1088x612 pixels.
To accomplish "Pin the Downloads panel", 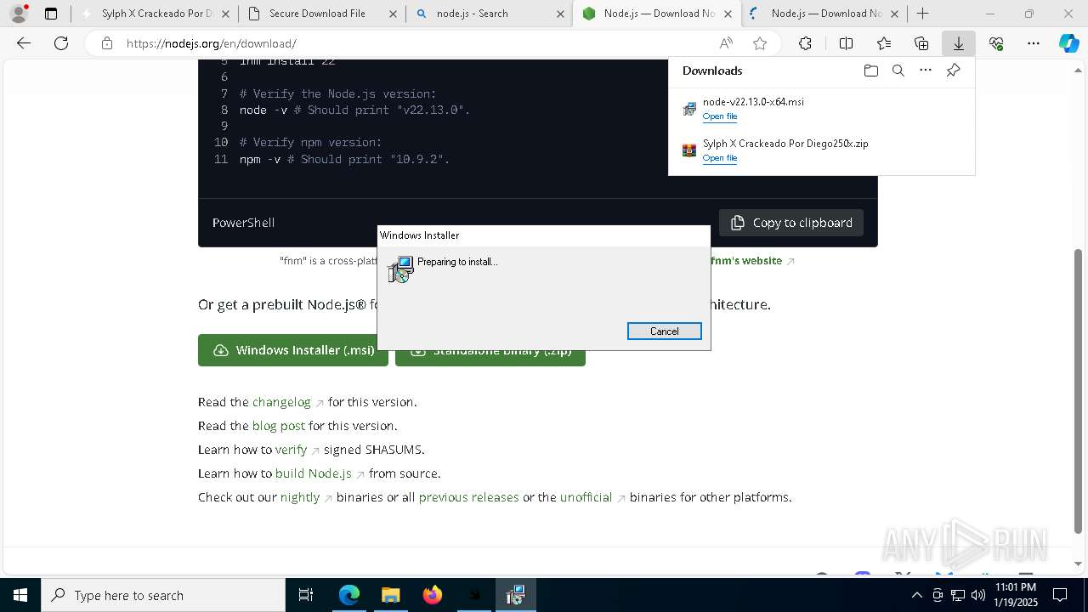I will [x=953, y=71].
